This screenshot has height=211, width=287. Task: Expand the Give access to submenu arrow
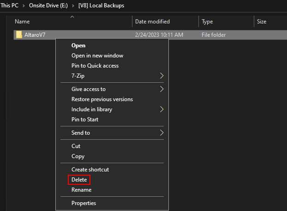(x=161, y=89)
